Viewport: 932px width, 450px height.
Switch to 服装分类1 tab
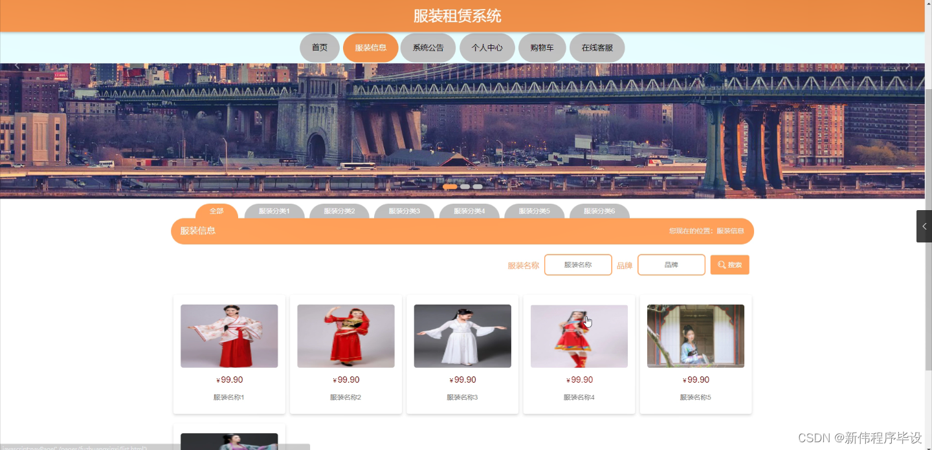coord(274,211)
